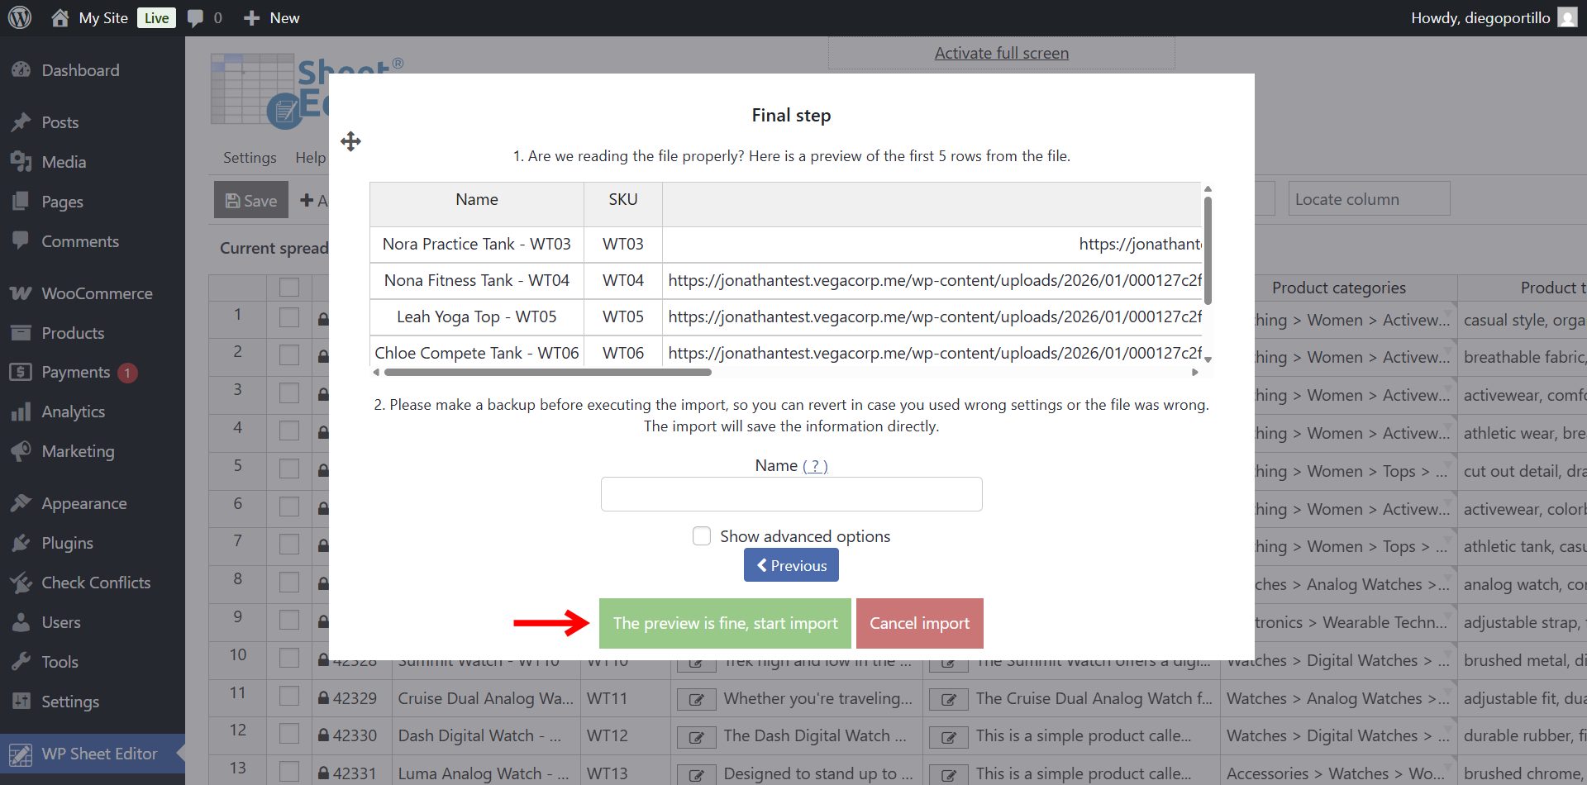This screenshot has height=785, width=1587.
Task: Click The preview is fine, start import
Action: coord(724,623)
